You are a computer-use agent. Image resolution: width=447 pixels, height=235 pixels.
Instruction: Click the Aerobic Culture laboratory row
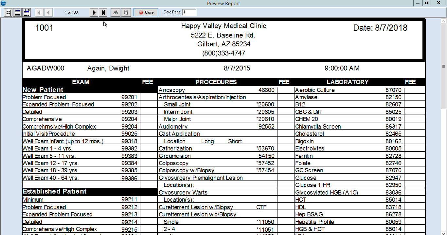[x=349, y=90]
